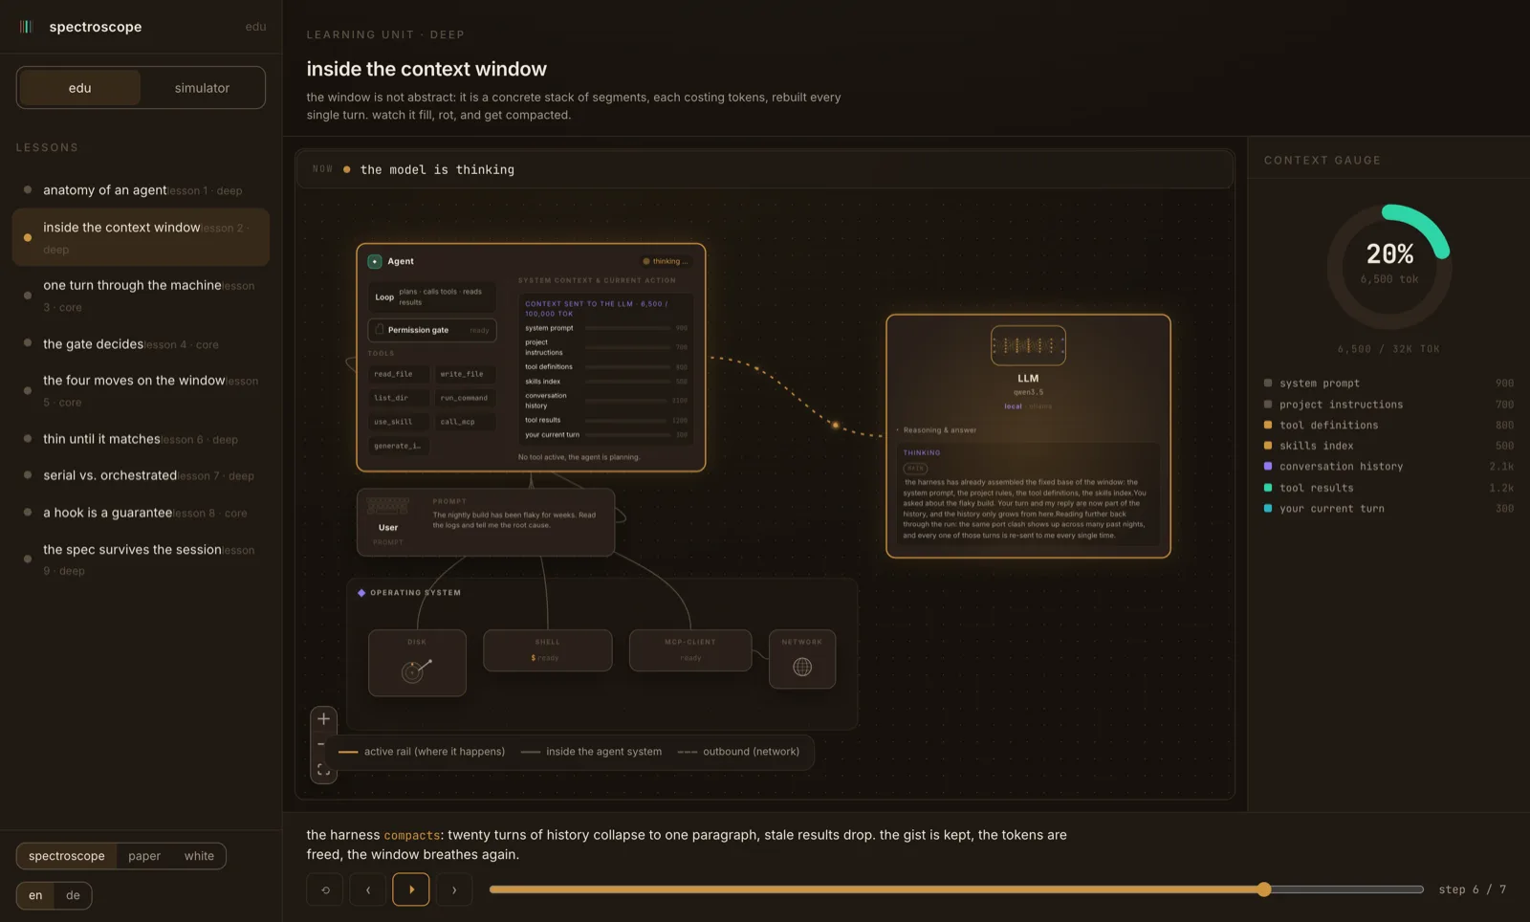This screenshot has height=922, width=1530.
Task: Select the paper theme
Action: click(x=144, y=856)
